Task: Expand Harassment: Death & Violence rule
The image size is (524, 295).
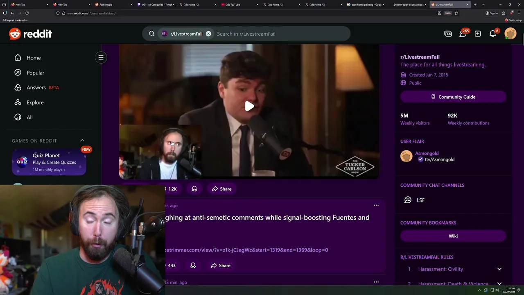Action: tap(499, 284)
